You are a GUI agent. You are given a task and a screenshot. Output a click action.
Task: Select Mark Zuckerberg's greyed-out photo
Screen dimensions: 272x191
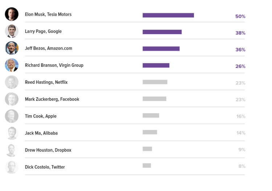12,99
